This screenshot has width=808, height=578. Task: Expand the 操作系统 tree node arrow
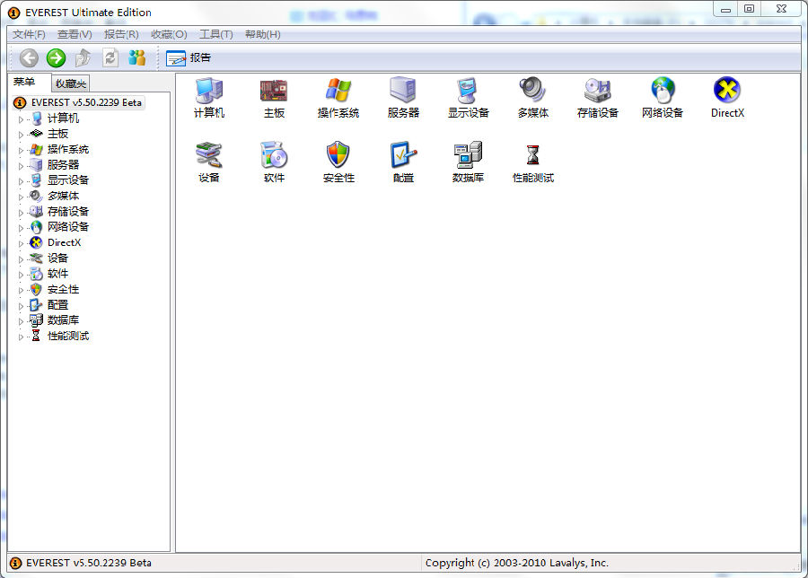[21, 151]
